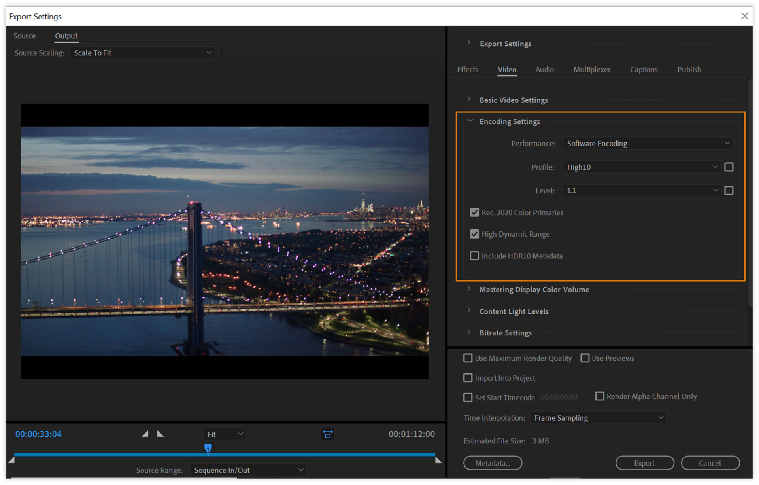Open the Profile dropdown showing High10
This screenshot has width=759, height=485.
coord(641,167)
